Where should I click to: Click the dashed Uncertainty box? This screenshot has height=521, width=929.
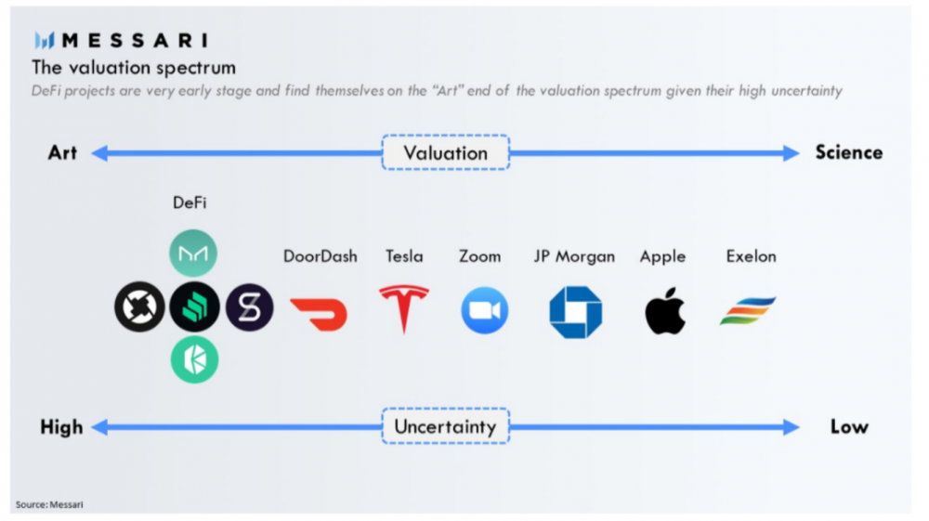coord(446,426)
